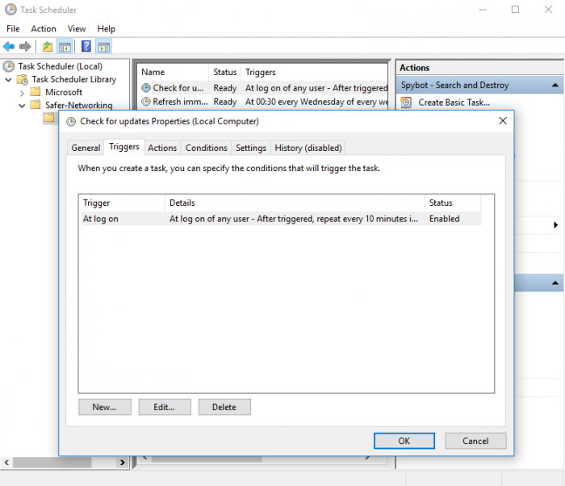The height and width of the screenshot is (486, 565).
Task: Click the Edit... button
Action: (x=164, y=407)
